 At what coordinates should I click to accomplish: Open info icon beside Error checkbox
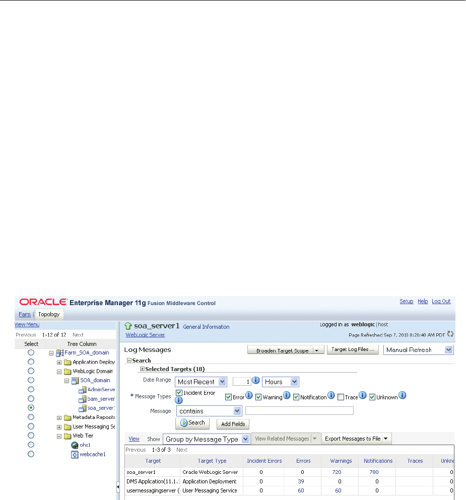pos(249,395)
